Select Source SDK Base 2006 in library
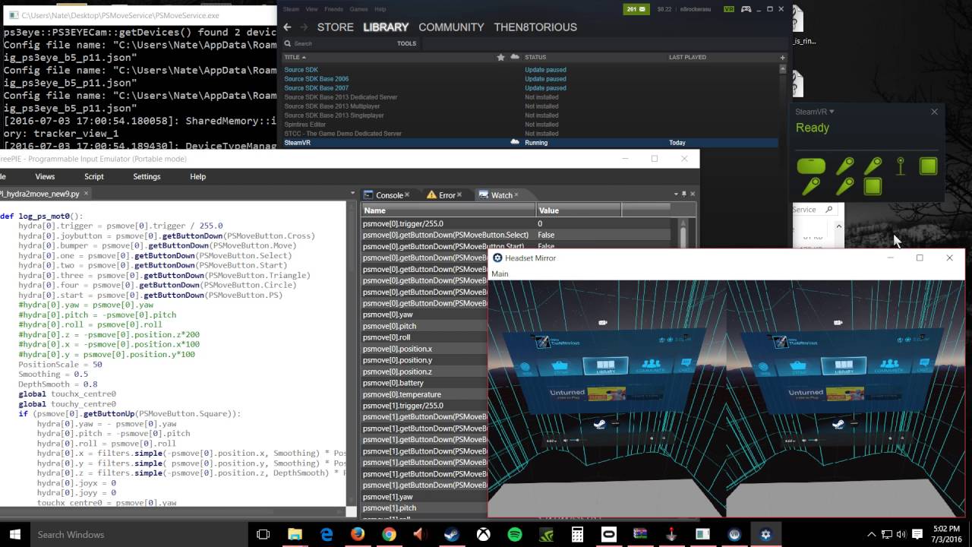972x547 pixels. (317, 79)
